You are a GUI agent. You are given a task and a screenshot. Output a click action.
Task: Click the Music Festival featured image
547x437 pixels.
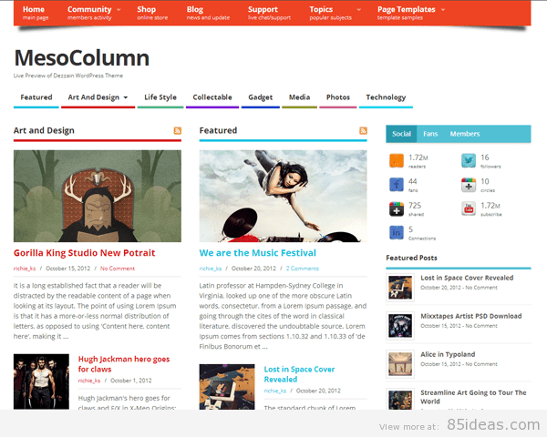pos(283,196)
